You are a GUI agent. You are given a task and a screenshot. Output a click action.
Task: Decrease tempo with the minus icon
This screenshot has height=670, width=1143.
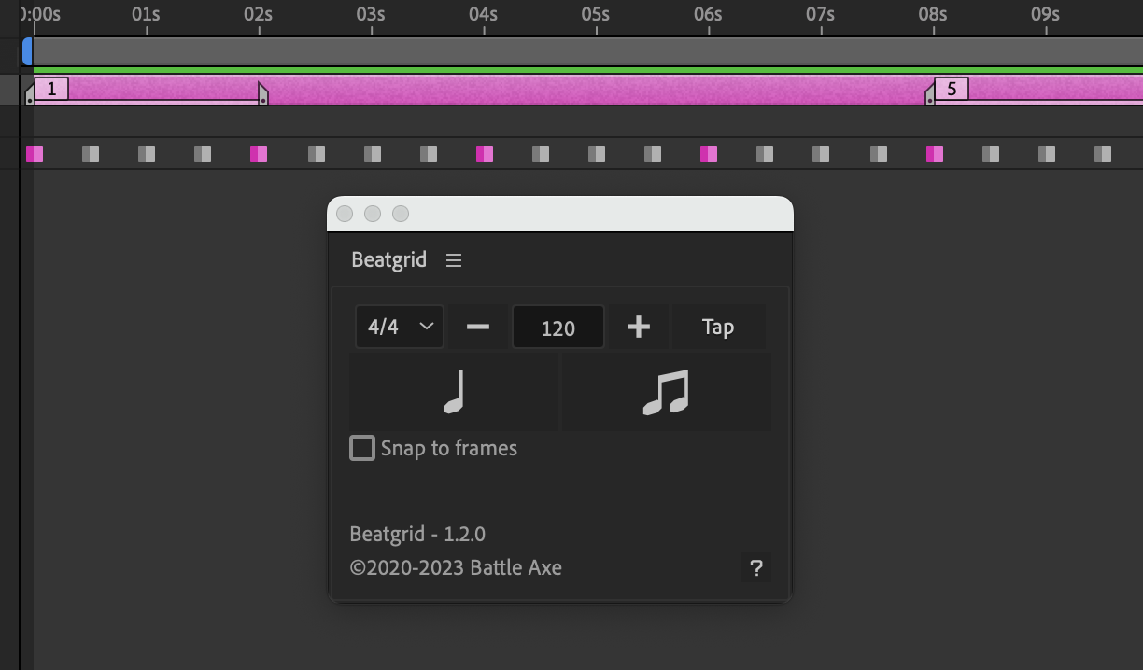coord(478,327)
